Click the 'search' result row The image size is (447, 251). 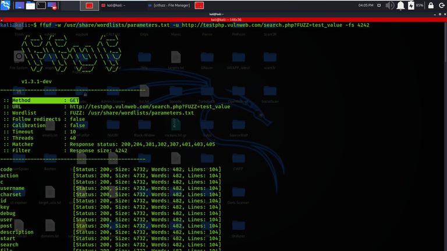[x=111, y=245]
